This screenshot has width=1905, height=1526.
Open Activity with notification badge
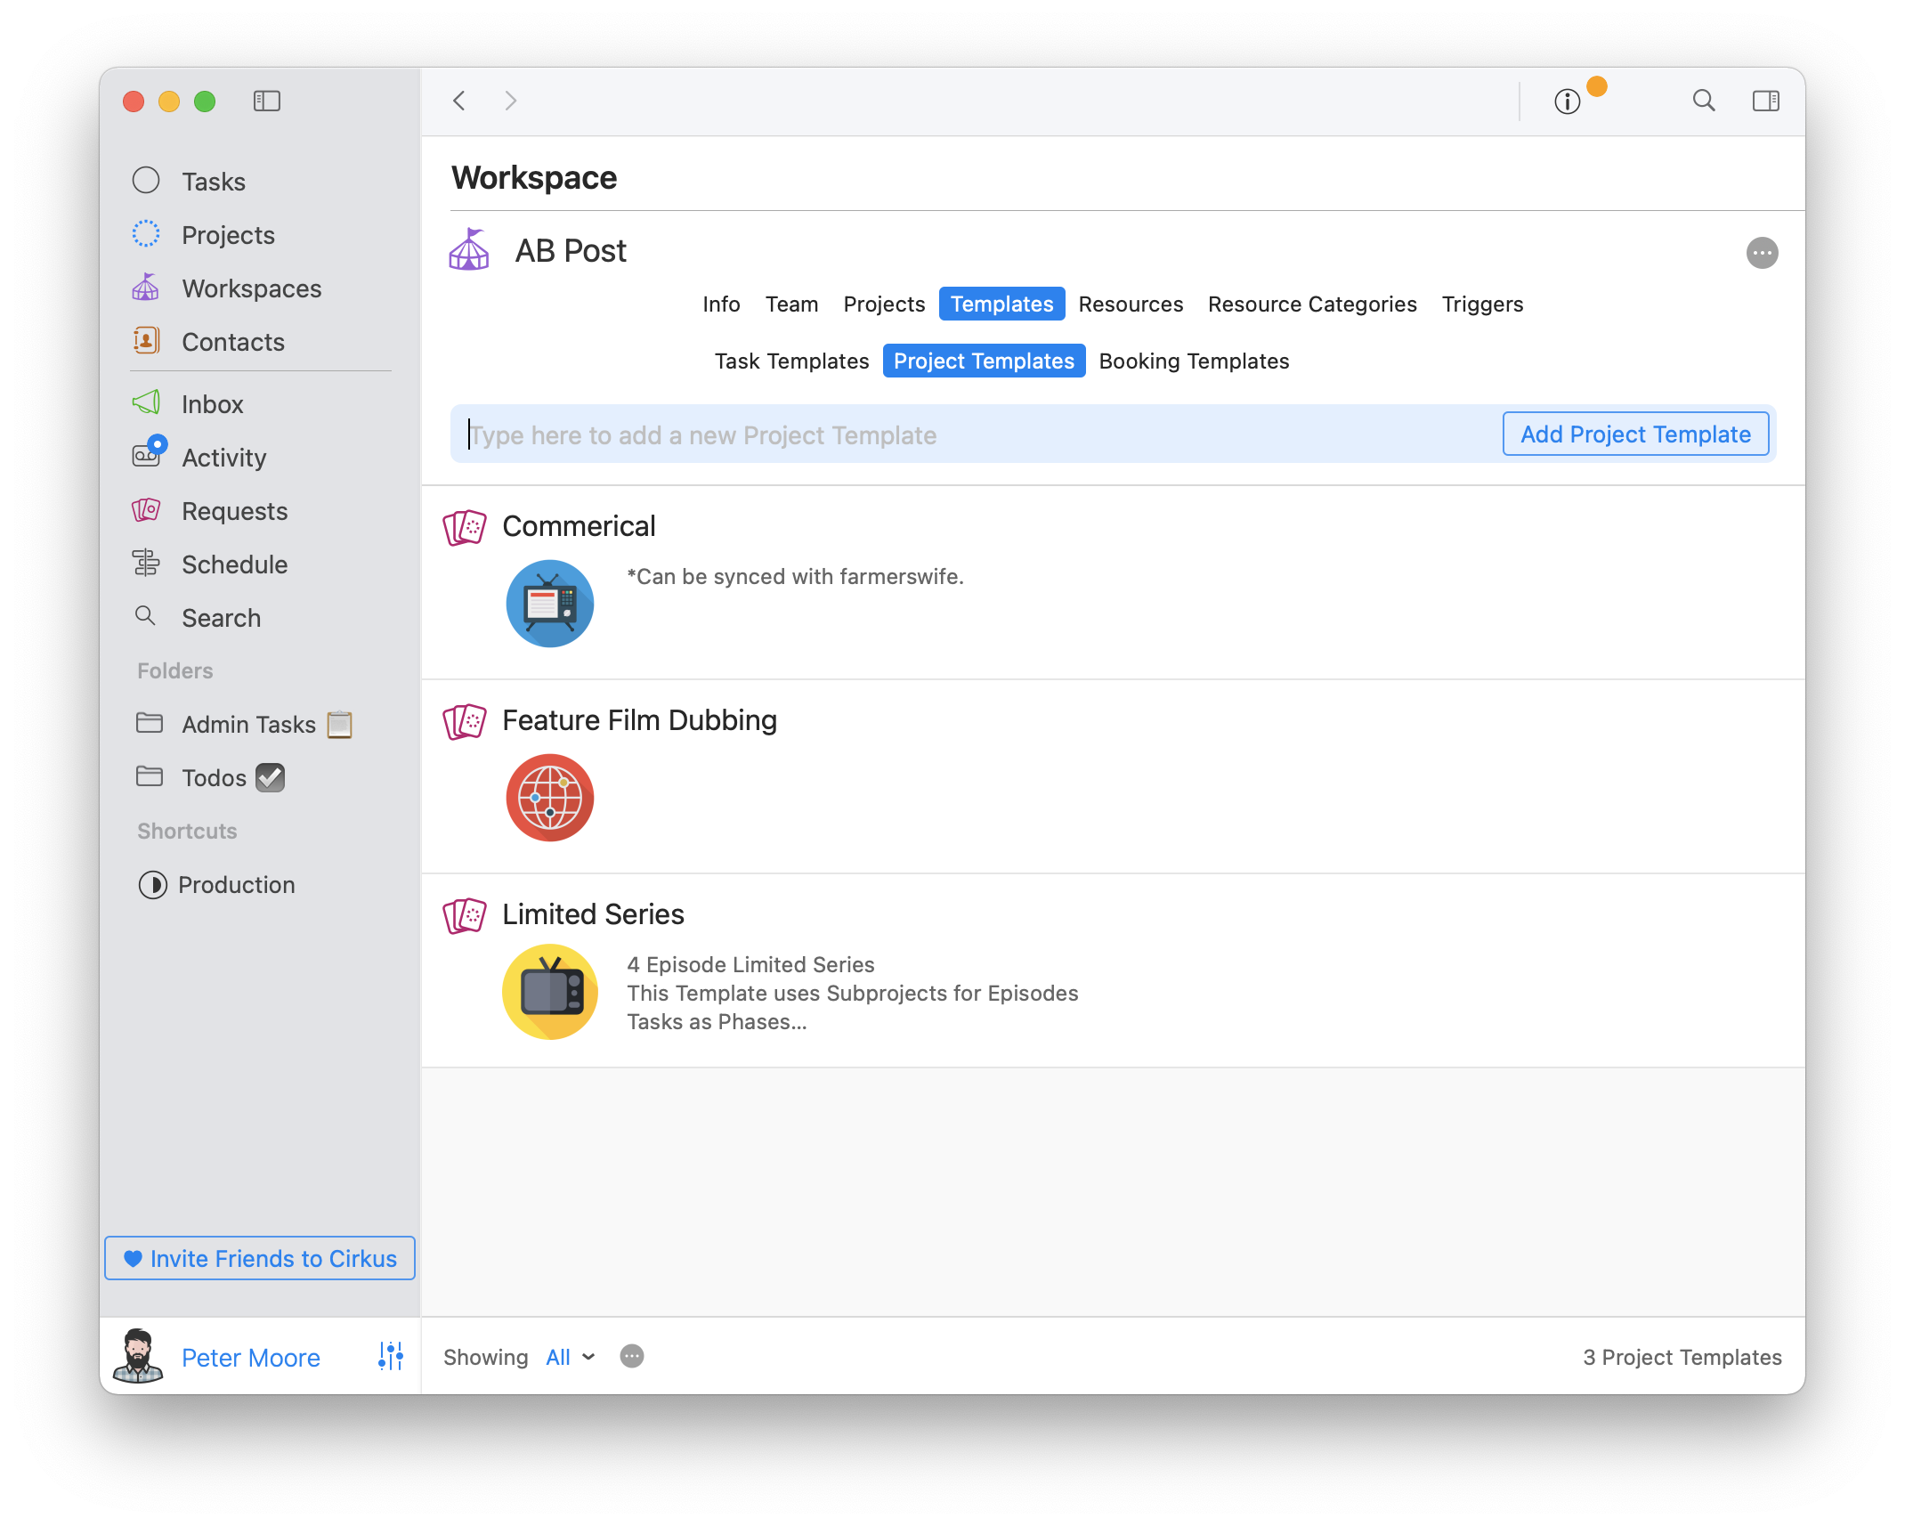click(223, 458)
